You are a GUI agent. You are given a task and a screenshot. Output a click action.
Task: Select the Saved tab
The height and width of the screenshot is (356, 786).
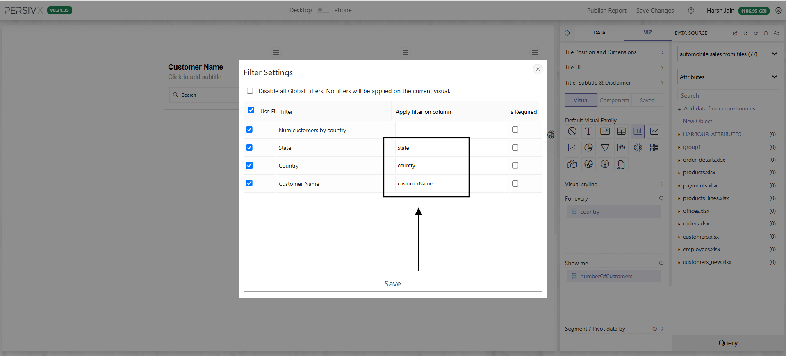647,100
